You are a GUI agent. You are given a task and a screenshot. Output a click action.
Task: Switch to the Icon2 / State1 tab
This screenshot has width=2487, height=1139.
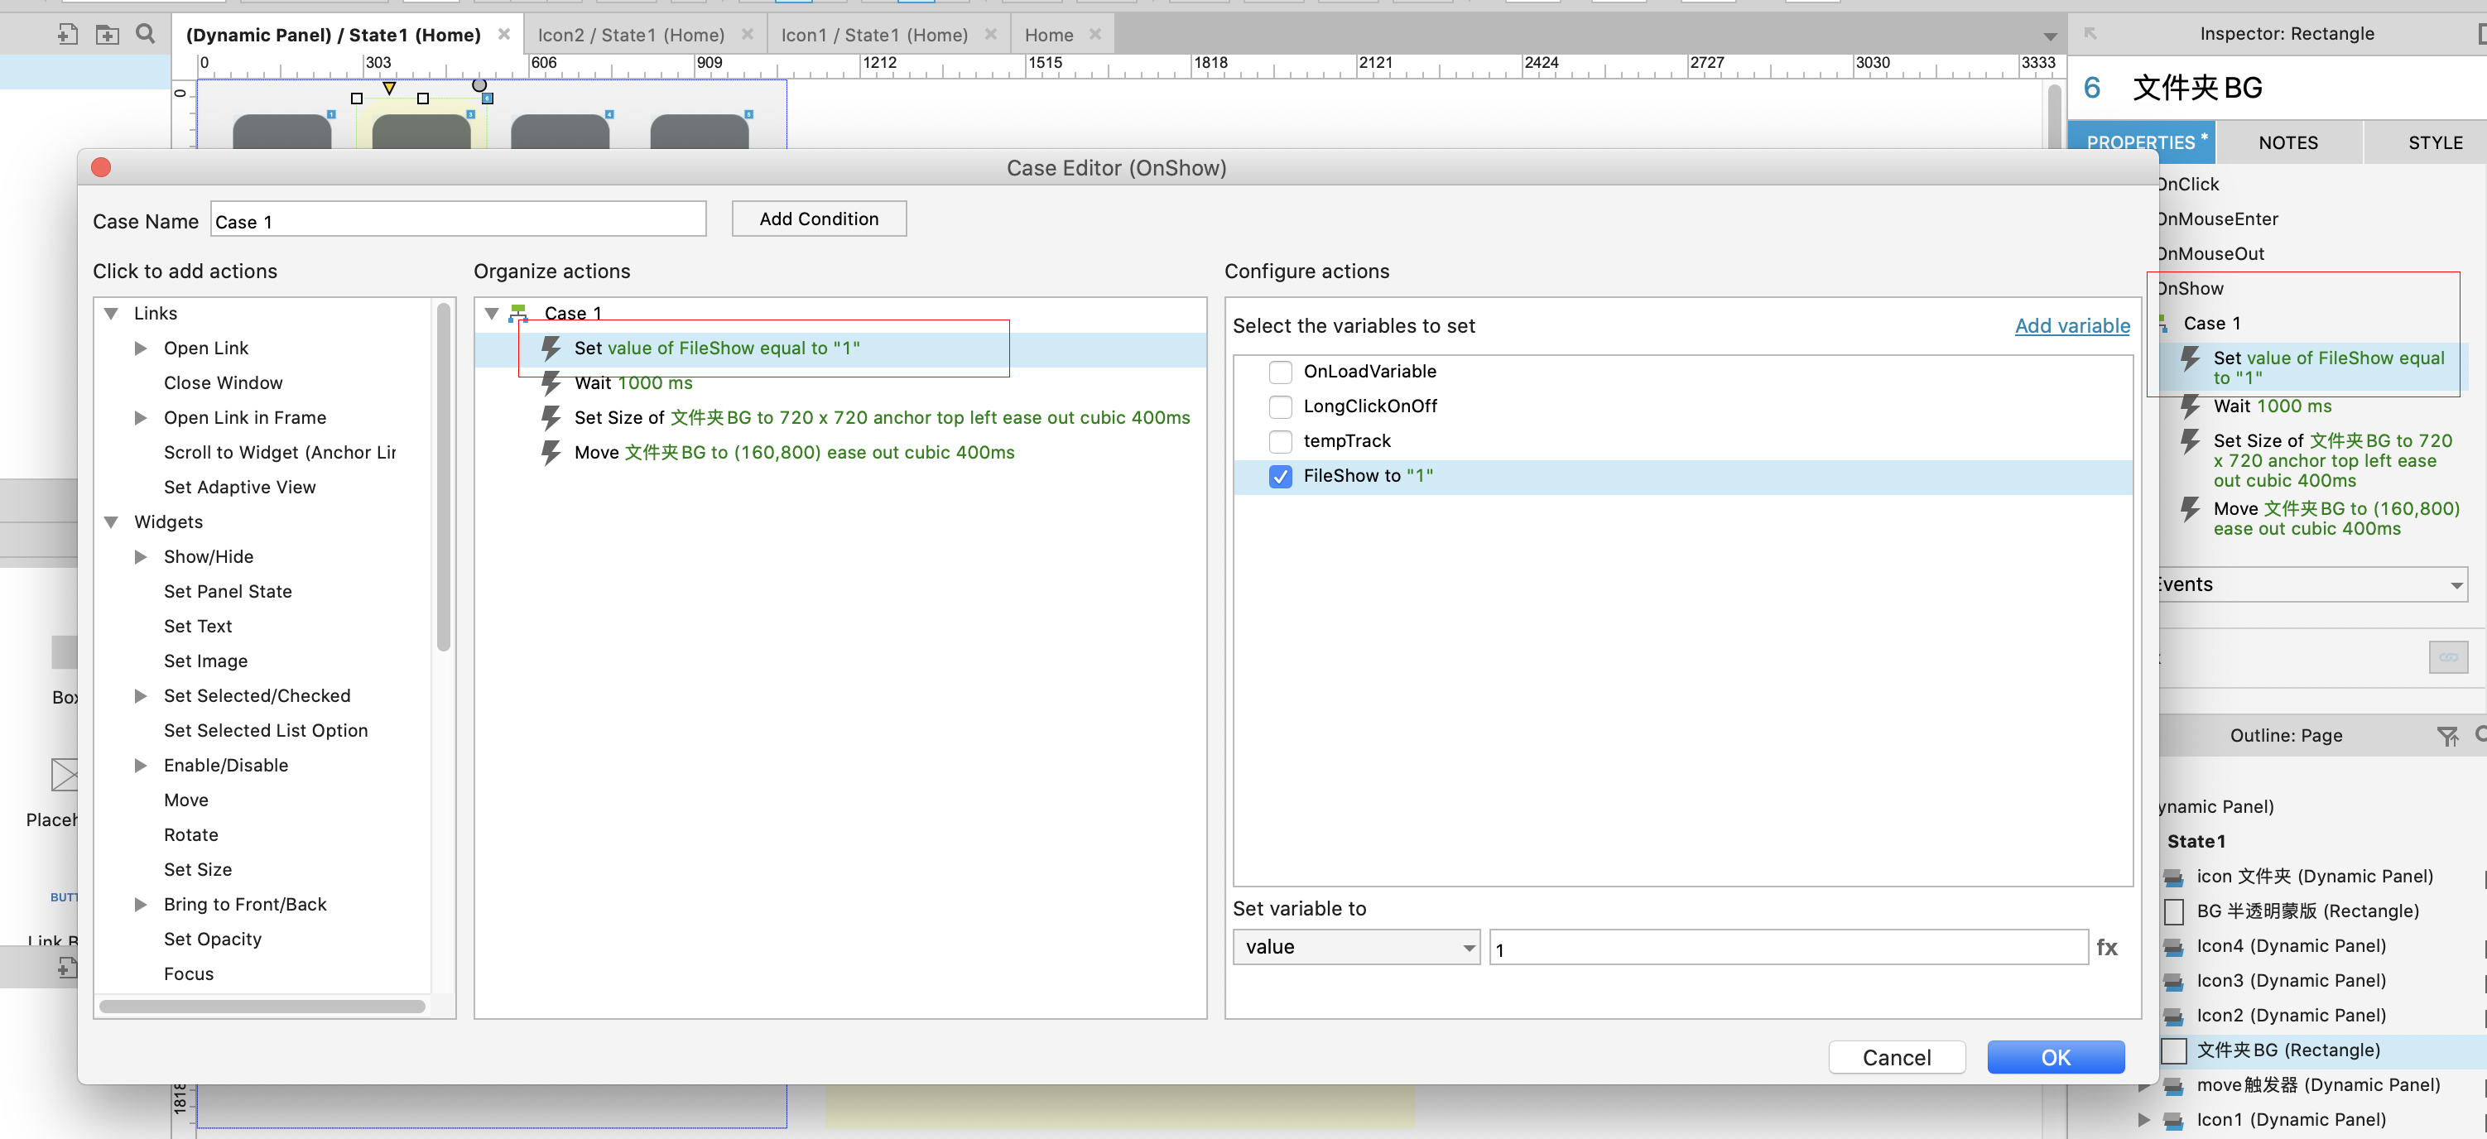[630, 35]
